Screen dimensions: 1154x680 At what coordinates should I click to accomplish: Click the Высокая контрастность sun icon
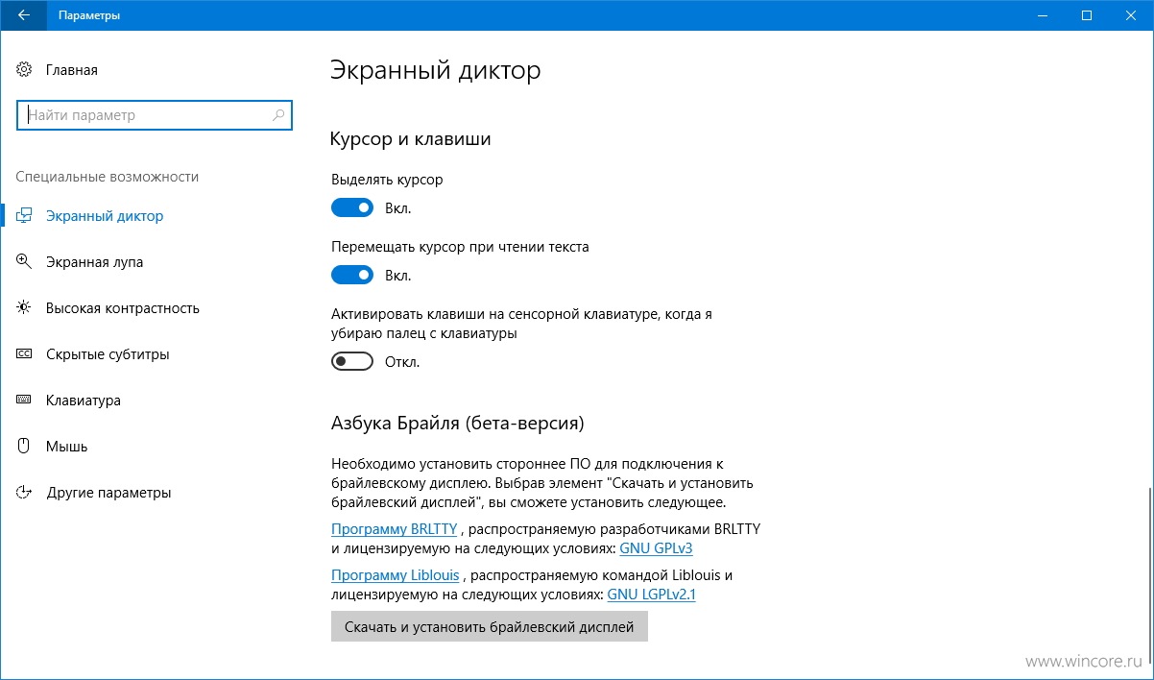coord(25,308)
